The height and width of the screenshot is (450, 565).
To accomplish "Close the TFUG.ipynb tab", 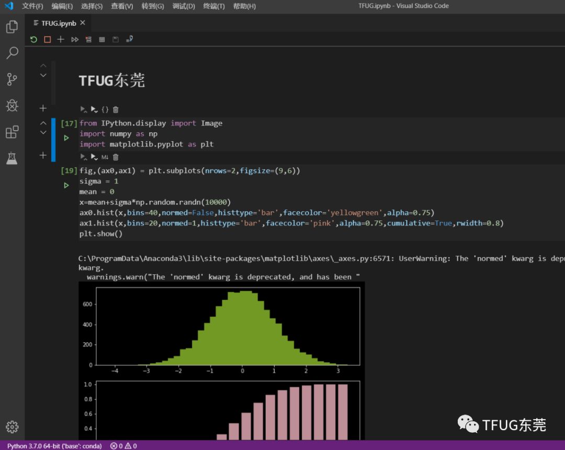I will click(83, 22).
